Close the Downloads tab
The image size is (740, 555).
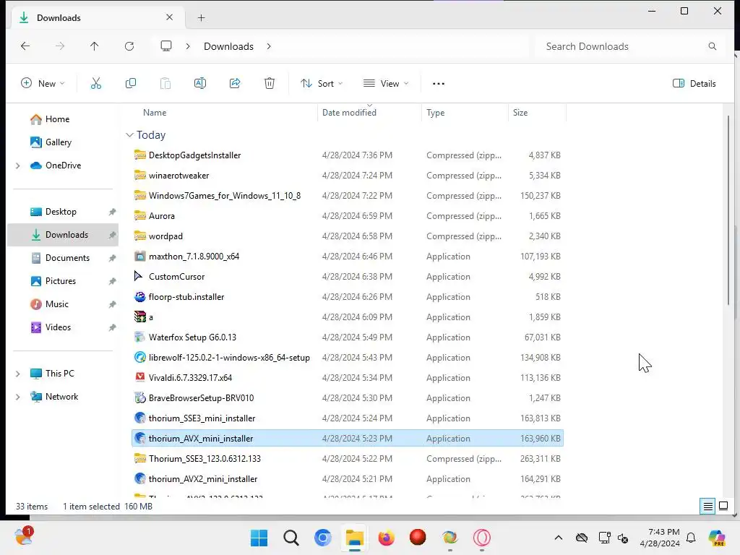pos(169,17)
